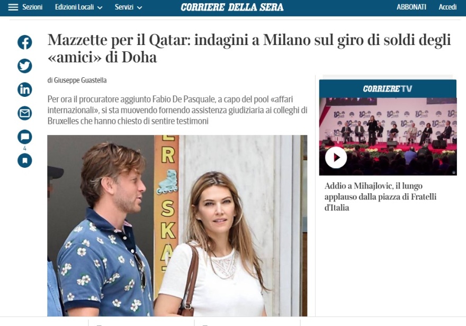Open the Corriere TV header banner
466x326 pixels.
pos(388,88)
